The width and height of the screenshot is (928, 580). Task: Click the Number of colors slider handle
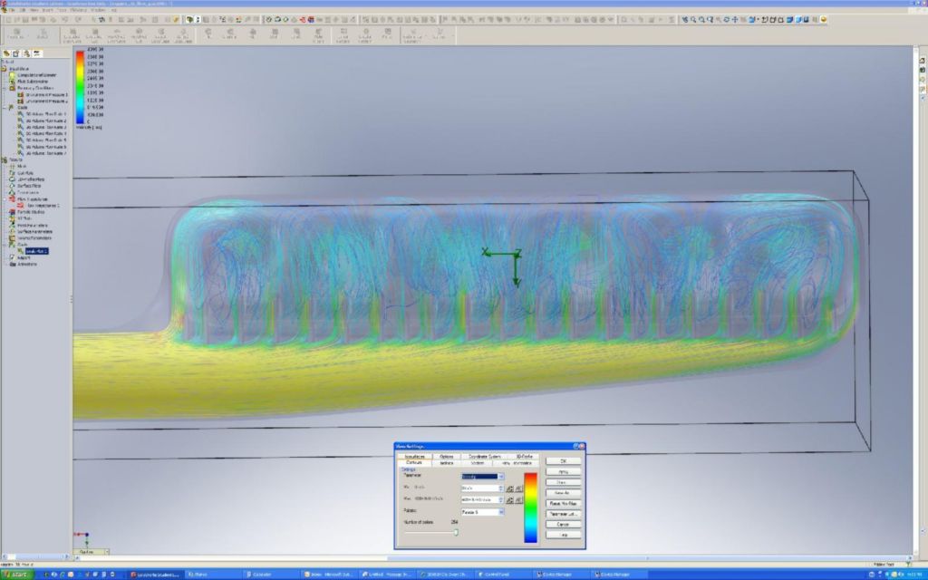point(455,532)
